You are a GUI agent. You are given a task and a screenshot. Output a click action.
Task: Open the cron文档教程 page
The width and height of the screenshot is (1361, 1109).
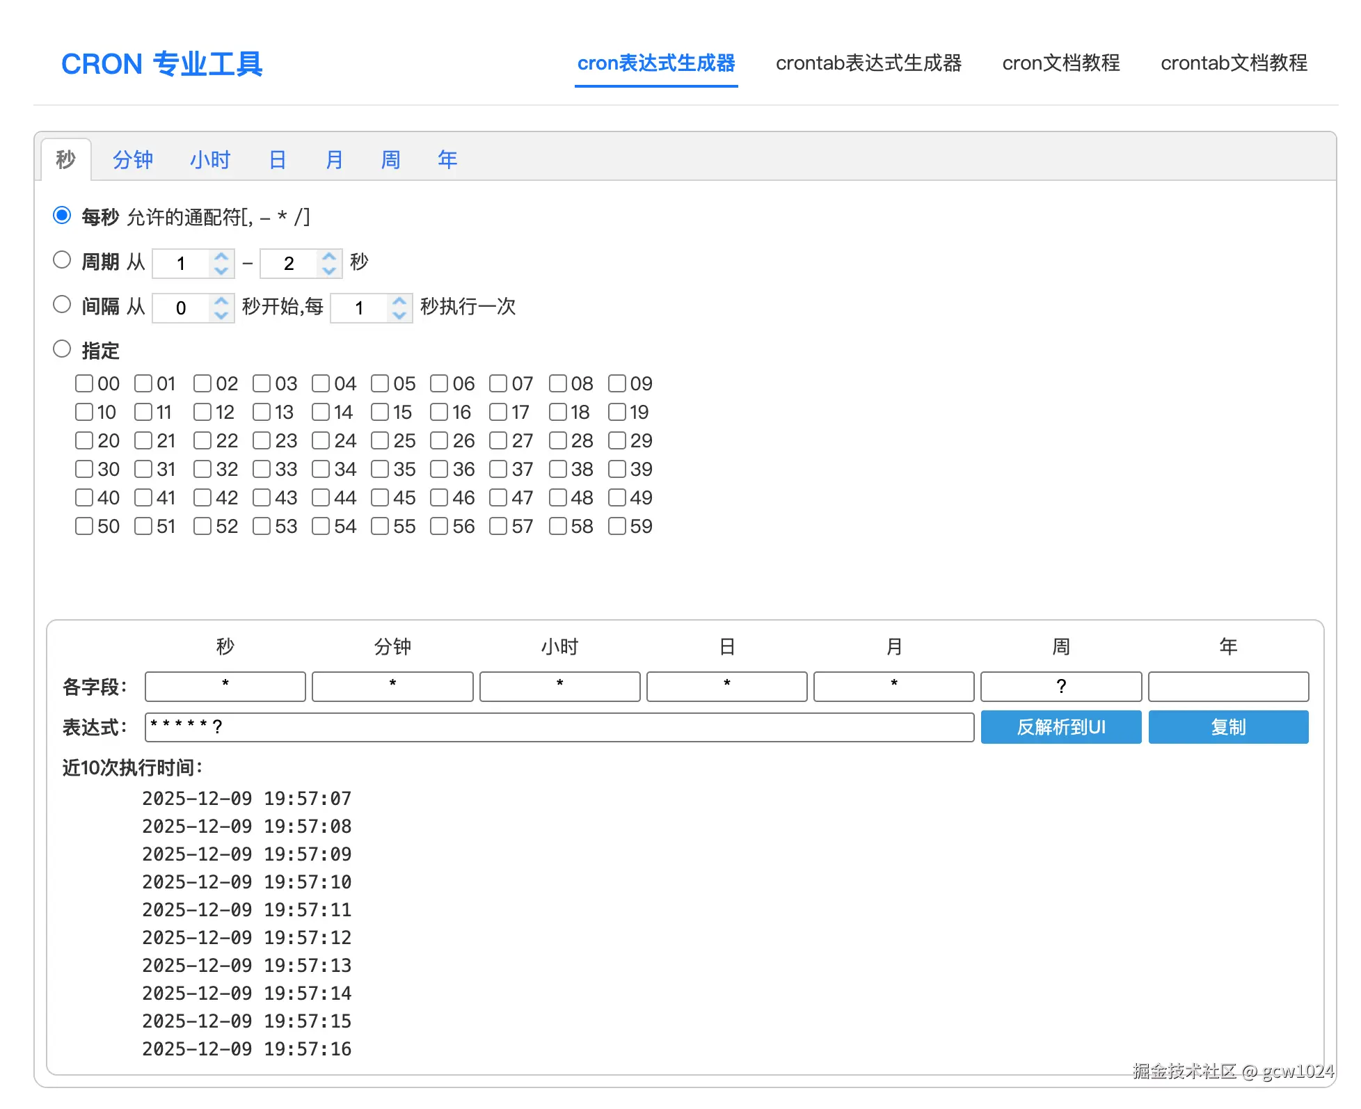(x=1060, y=63)
